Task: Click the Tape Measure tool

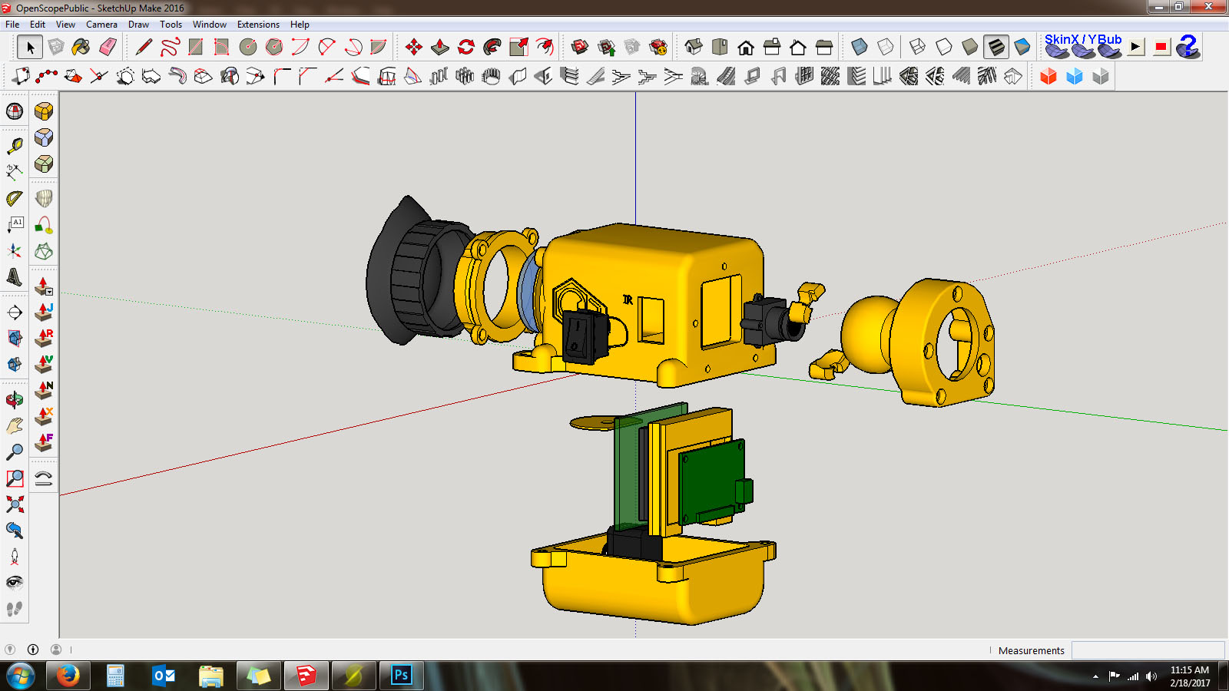Action: pyautogui.click(x=15, y=146)
